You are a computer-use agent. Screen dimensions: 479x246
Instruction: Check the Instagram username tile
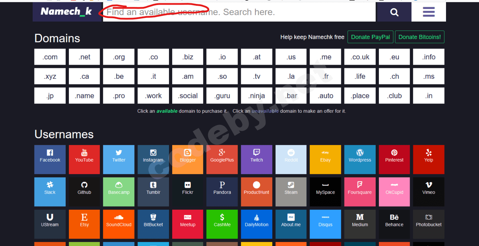(153, 159)
